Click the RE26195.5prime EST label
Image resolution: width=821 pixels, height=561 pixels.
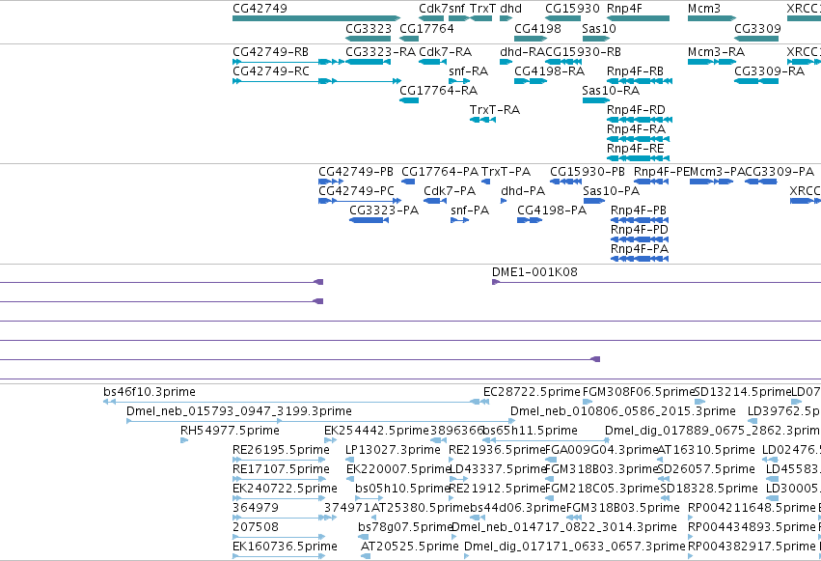click(281, 450)
